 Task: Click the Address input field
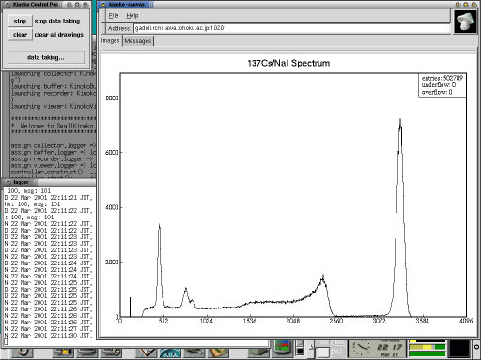(x=291, y=28)
